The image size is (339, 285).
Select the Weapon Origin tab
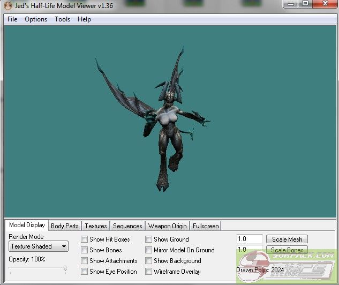point(167,226)
